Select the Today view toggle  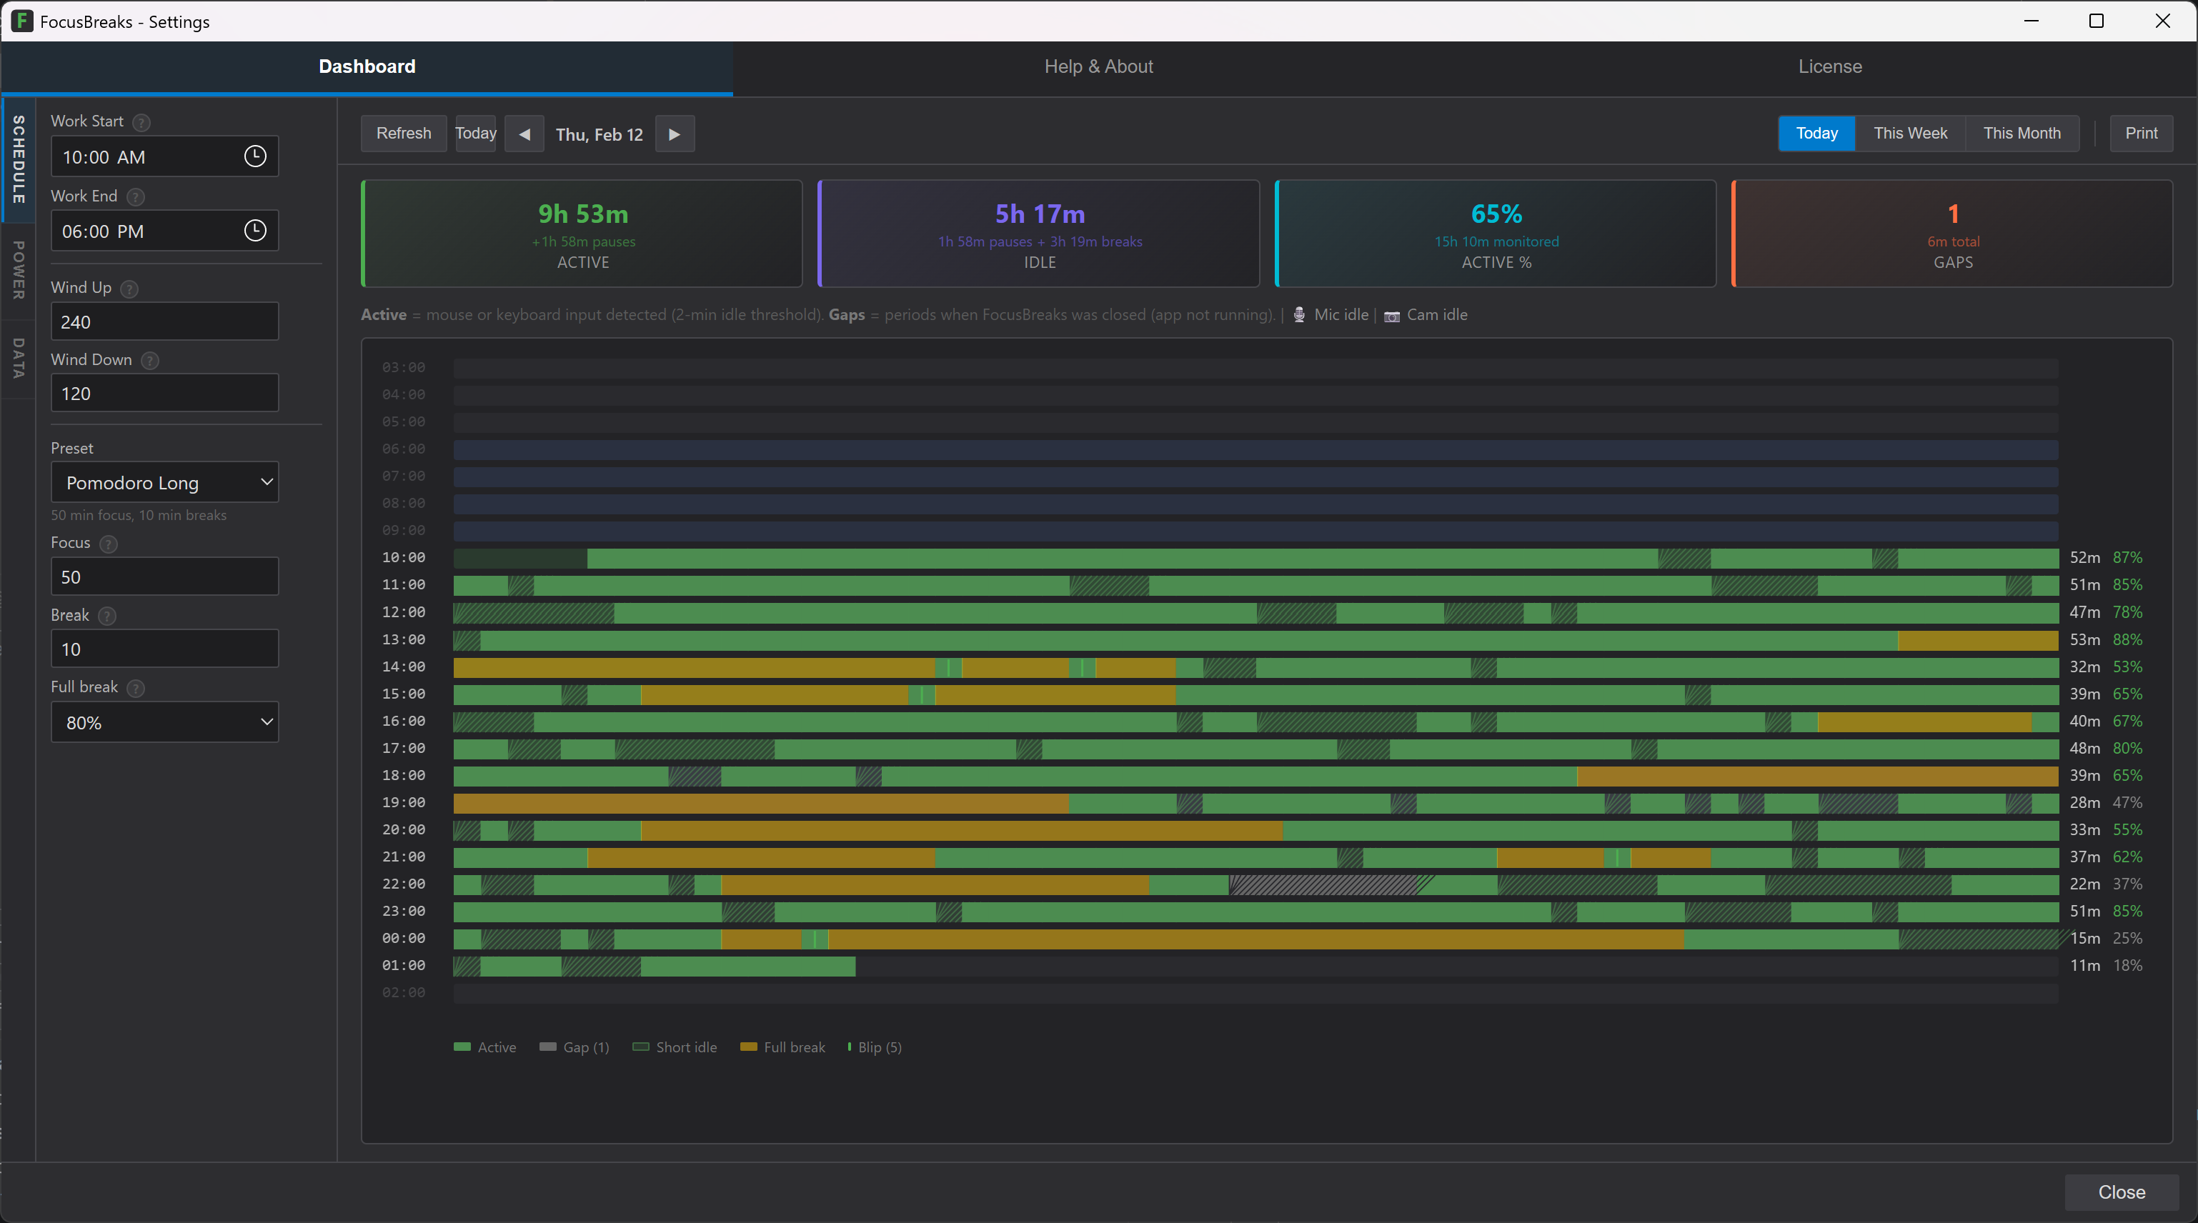click(x=1816, y=133)
